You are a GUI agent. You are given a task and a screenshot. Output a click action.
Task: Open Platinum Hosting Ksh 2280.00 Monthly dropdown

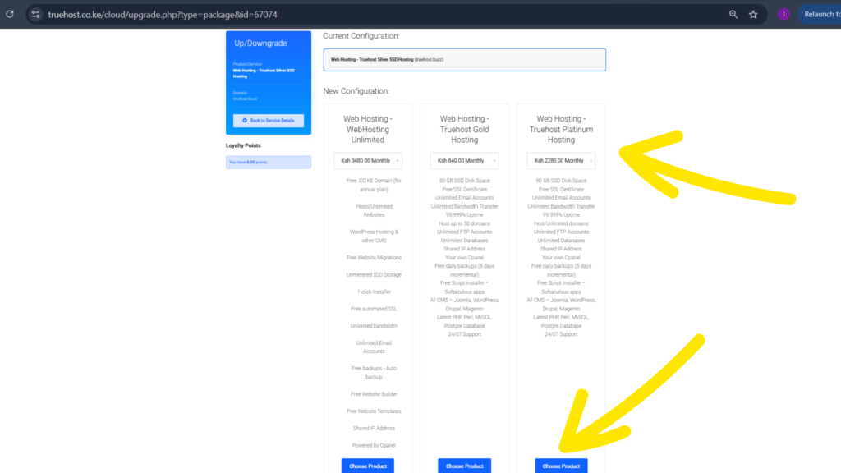(x=561, y=160)
